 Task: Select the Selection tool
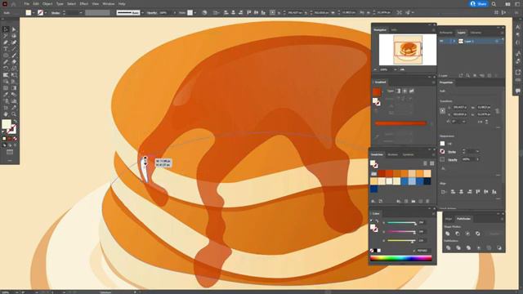[x=6, y=29]
